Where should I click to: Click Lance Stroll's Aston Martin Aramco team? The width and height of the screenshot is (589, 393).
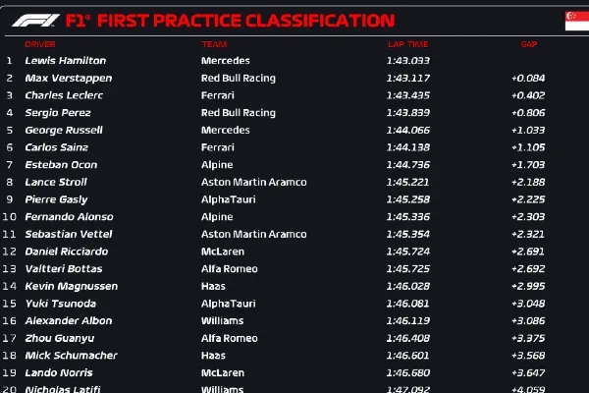[x=253, y=182]
